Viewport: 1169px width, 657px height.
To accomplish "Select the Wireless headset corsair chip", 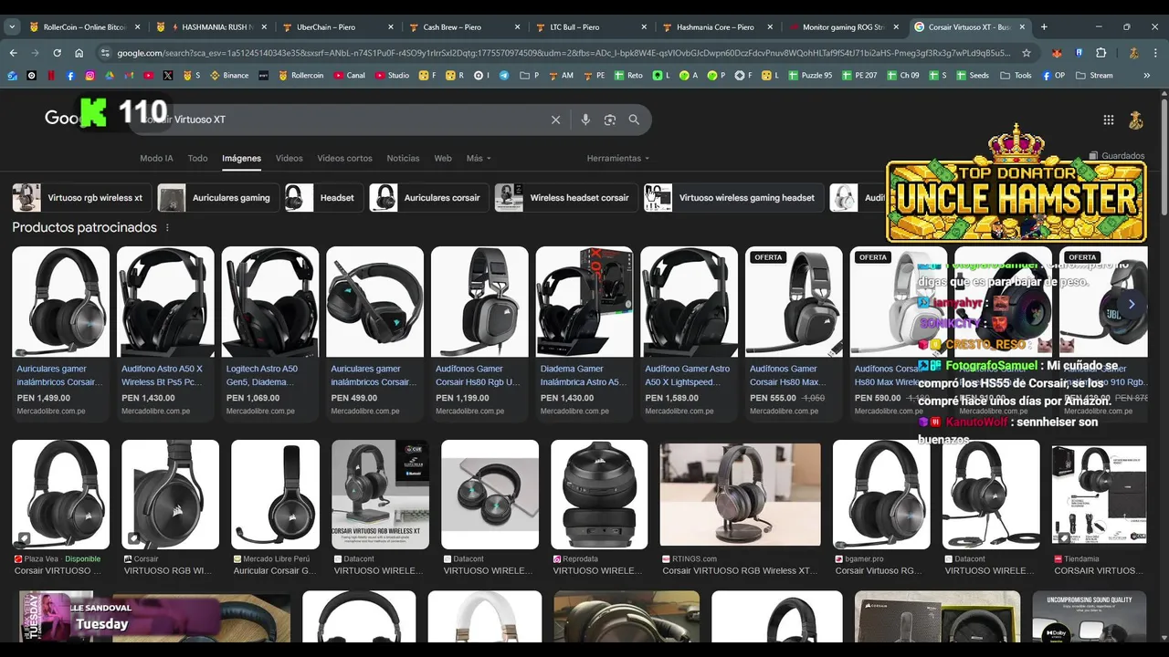I will 564,197.
